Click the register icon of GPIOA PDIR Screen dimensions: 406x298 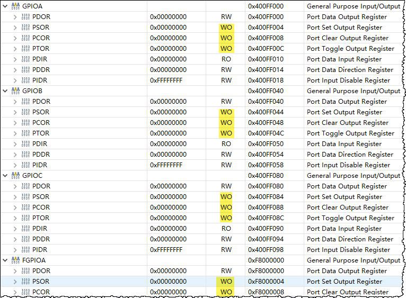[25, 59]
